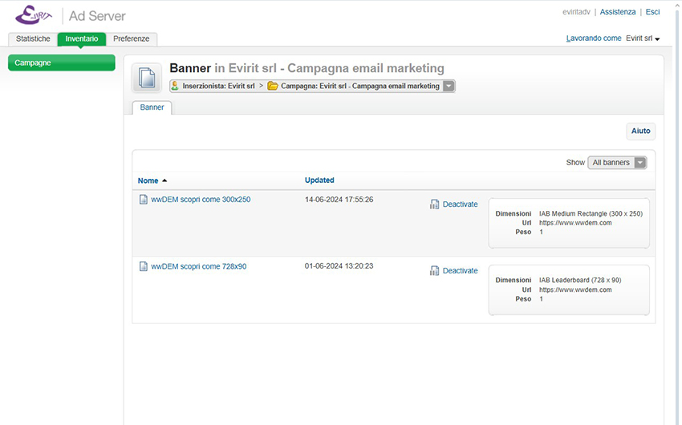
Task: Click the large Banner page icon
Action: point(147,78)
